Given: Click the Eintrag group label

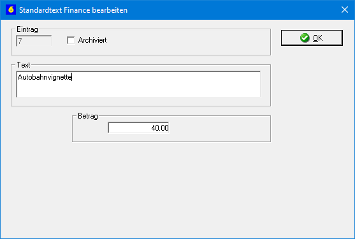Looking at the screenshot, I should tap(27, 29).
